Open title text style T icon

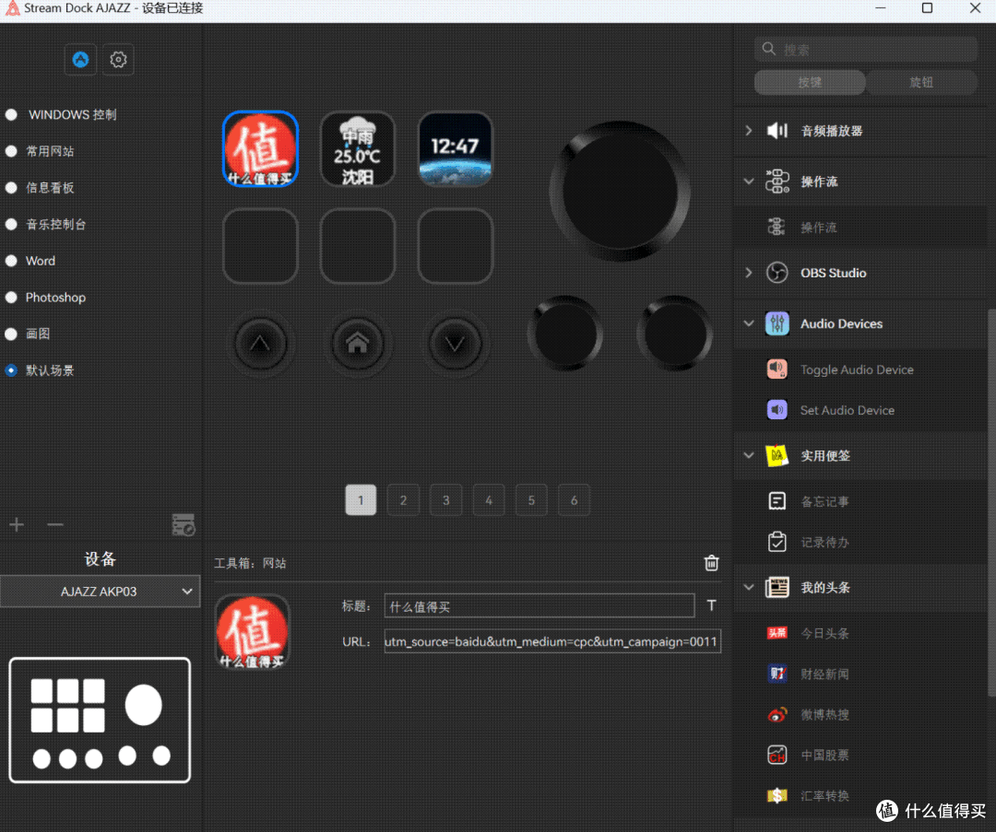(x=711, y=605)
